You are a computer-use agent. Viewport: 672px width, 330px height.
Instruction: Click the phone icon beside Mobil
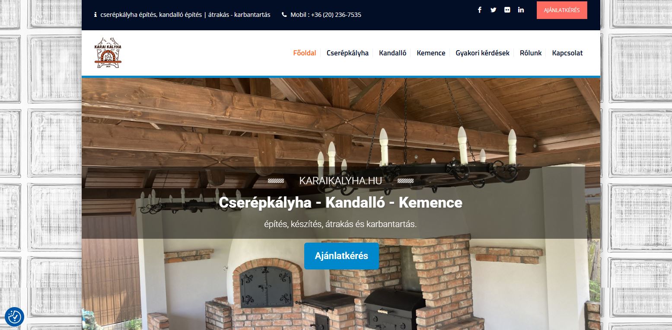click(x=284, y=15)
